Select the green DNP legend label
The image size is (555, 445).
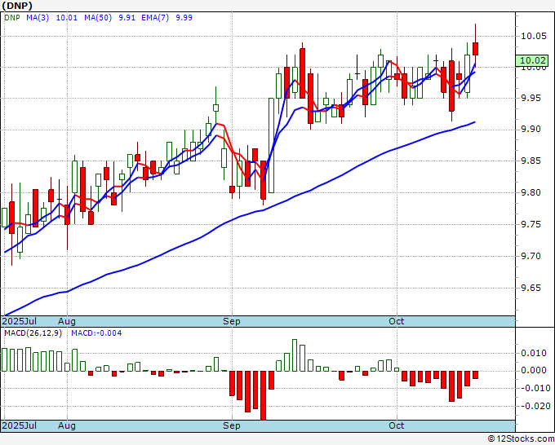[12, 17]
